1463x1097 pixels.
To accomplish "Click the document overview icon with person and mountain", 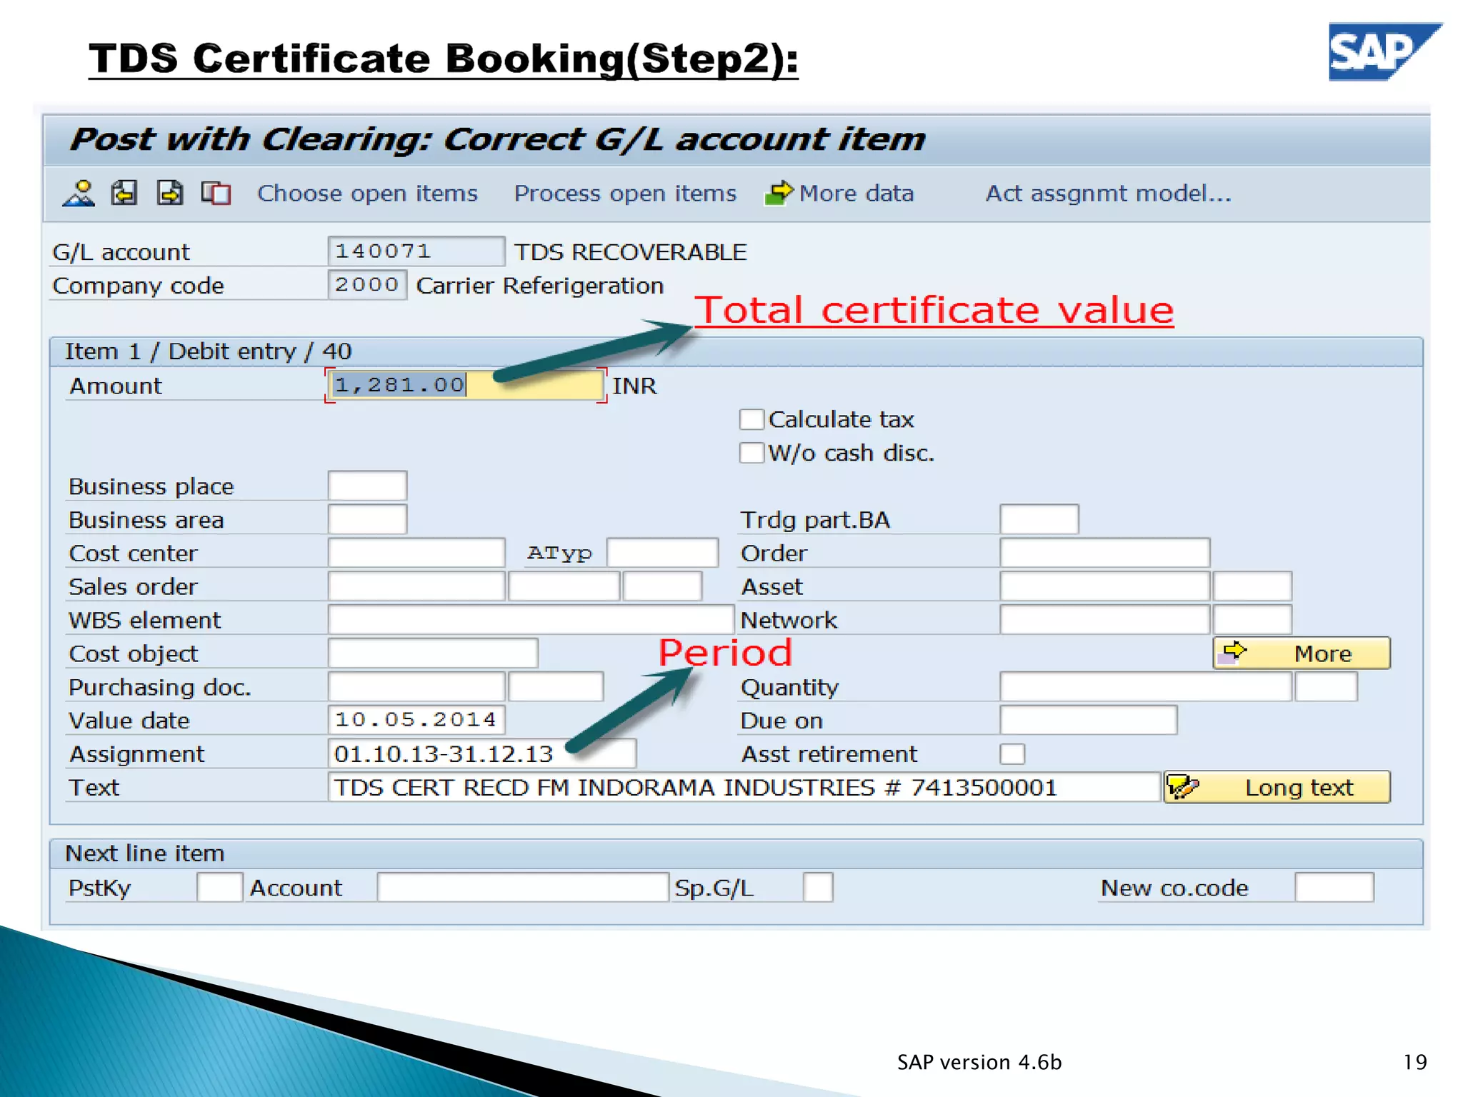I will [x=79, y=193].
